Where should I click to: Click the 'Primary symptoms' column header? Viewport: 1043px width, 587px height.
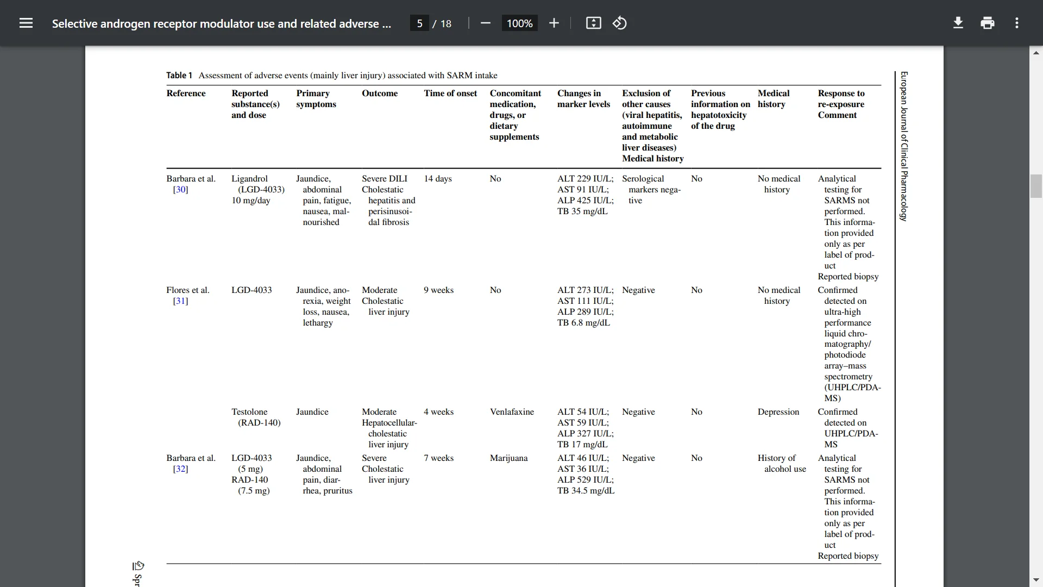(316, 99)
